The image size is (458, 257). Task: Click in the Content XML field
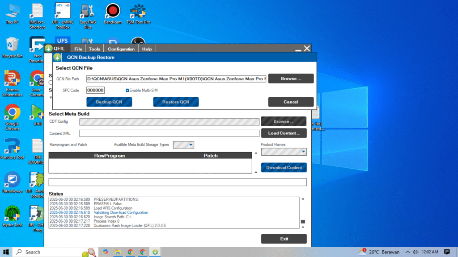[x=170, y=133]
